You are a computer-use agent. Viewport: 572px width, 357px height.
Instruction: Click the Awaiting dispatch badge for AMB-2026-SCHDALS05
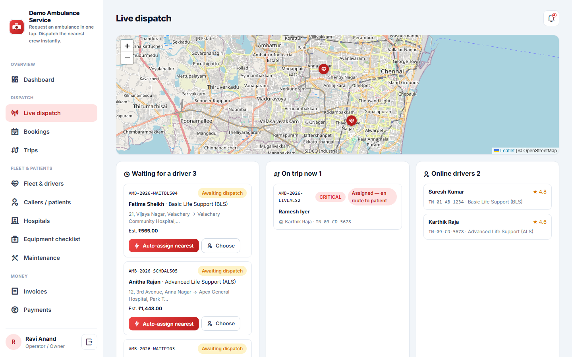(x=222, y=271)
